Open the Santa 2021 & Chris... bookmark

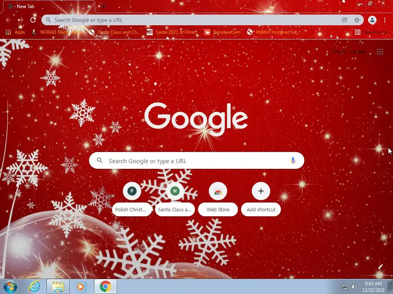click(172, 32)
